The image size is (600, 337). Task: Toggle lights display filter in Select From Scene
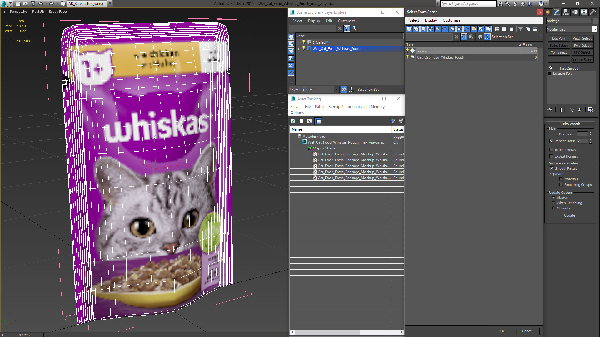(423, 29)
